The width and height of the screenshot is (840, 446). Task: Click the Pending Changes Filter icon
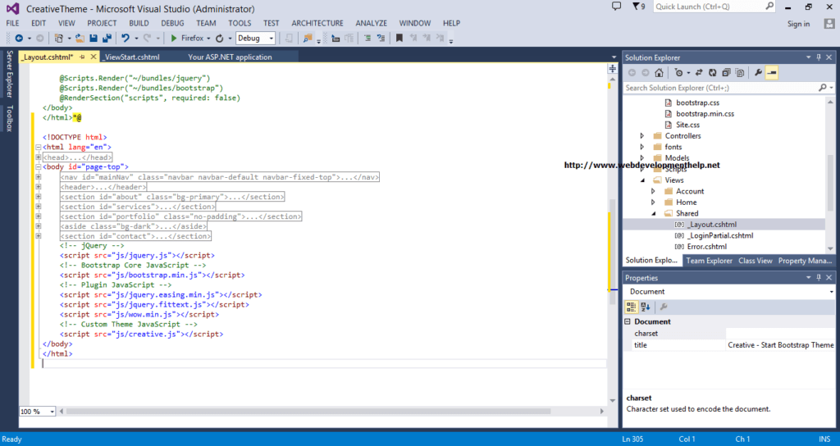[x=678, y=72]
